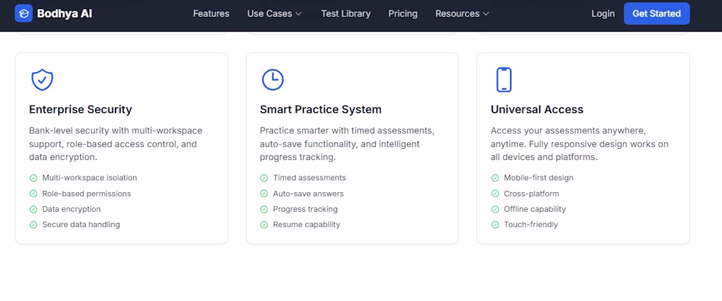The height and width of the screenshot is (301, 722).
Task: Click the checkmark icon beside Mobile-first design
Action: pyautogui.click(x=495, y=178)
